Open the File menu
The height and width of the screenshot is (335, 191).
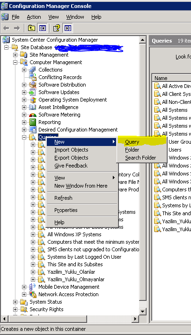click(15, 17)
